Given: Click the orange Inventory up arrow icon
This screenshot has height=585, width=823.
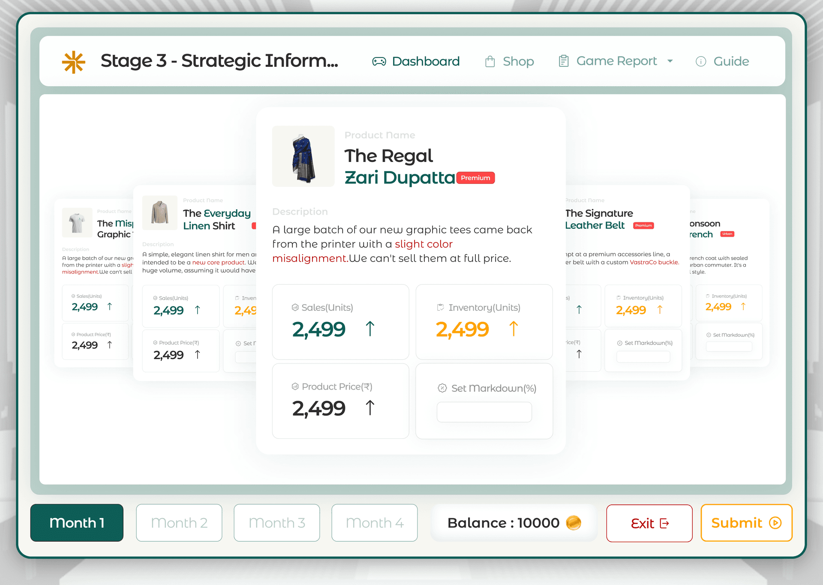Looking at the screenshot, I should pyautogui.click(x=514, y=329).
